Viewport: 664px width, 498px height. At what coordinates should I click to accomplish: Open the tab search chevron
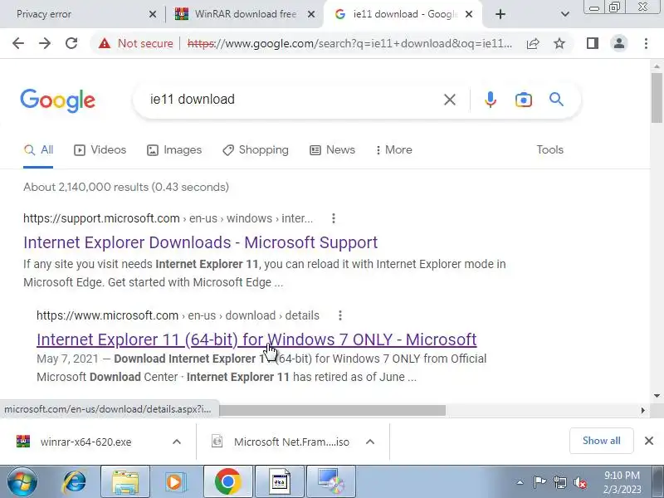tap(565, 14)
